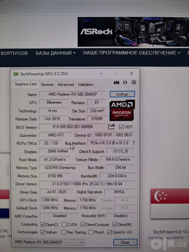
Task: Click the Memory Size value 8192 MB
Action: 55,176
